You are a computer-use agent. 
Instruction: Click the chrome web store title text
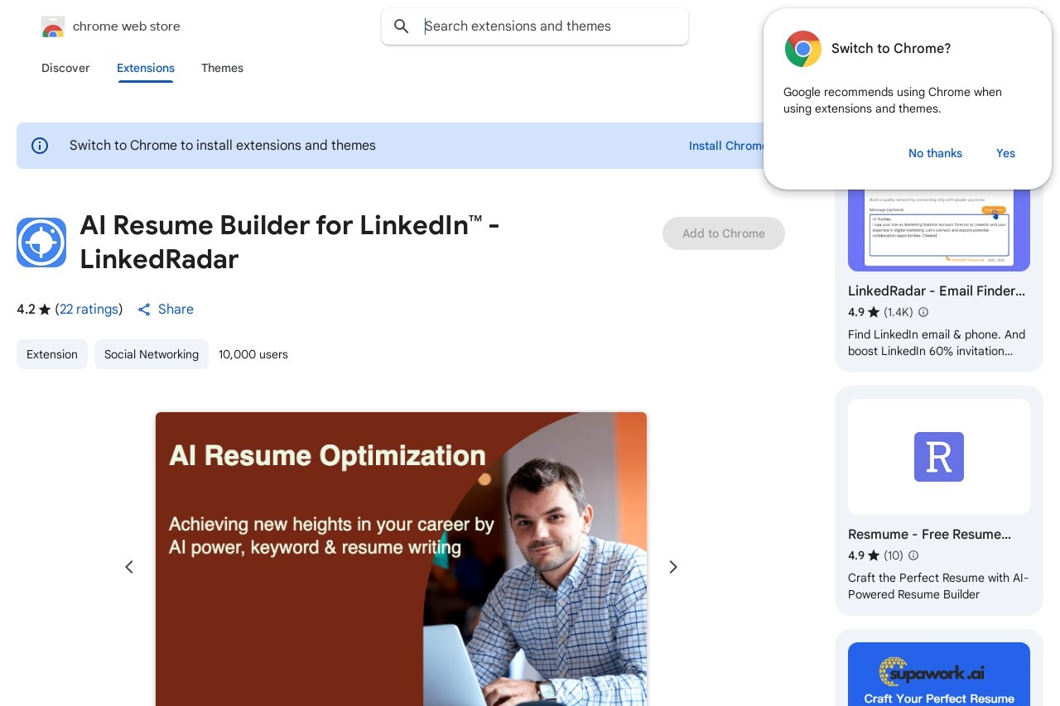(x=127, y=26)
